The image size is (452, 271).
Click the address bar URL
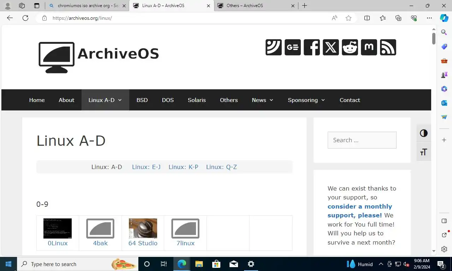pyautogui.click(x=82, y=18)
